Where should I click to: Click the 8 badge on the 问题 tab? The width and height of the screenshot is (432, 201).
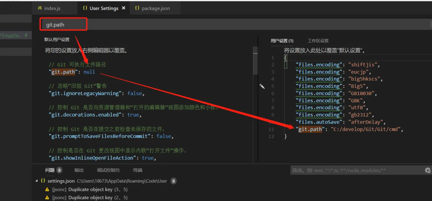pos(59,170)
